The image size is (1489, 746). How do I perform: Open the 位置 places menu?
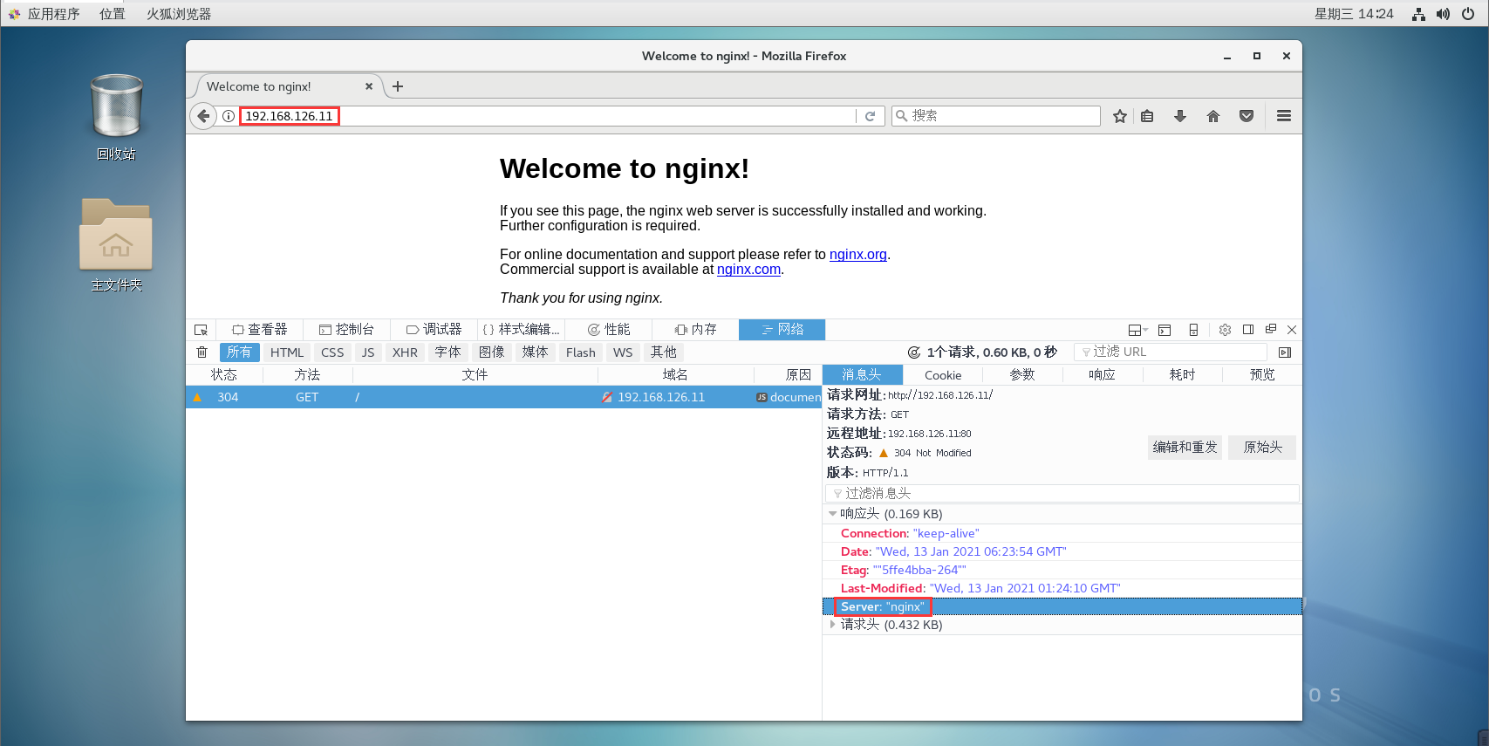point(112,14)
